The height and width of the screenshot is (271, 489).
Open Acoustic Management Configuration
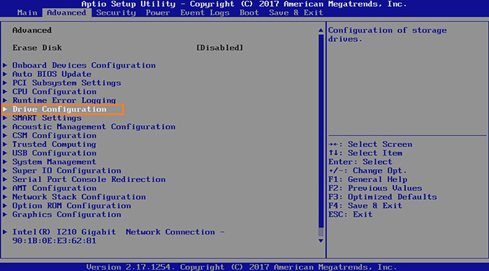click(x=94, y=126)
